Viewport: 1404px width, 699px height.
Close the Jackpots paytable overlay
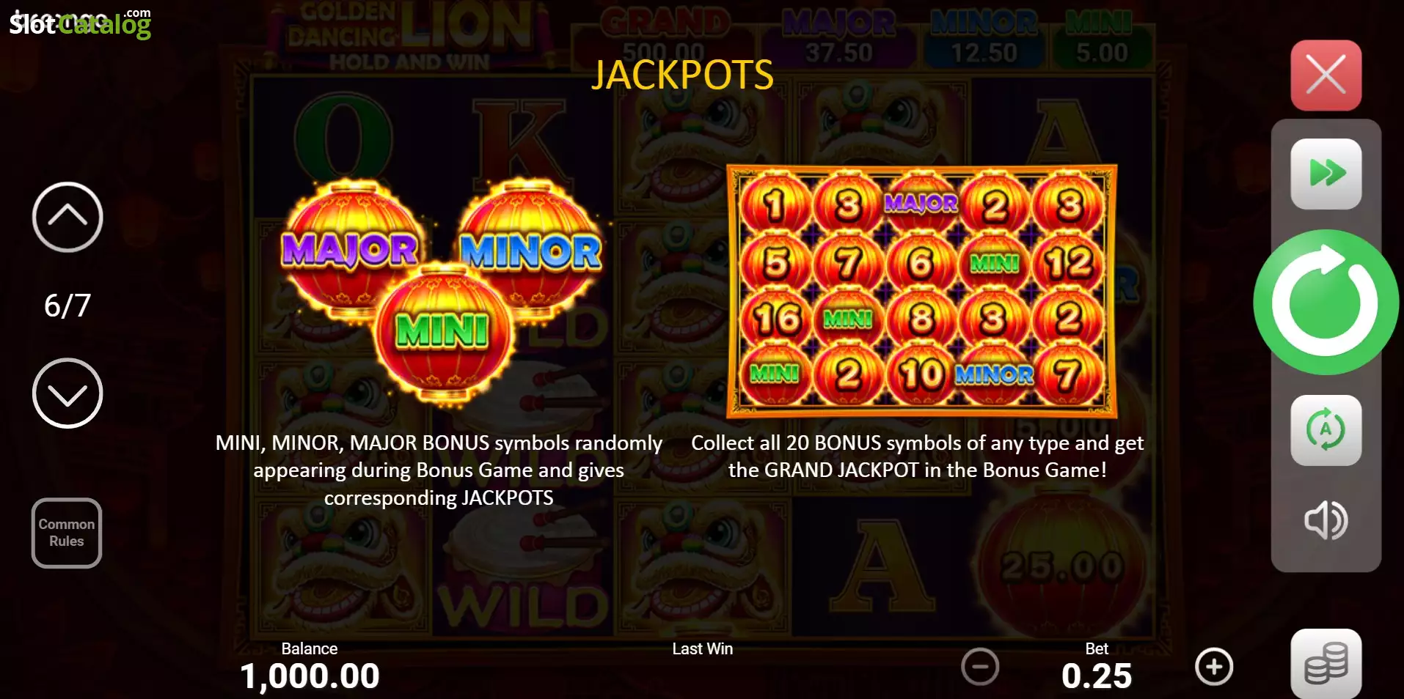tap(1326, 75)
